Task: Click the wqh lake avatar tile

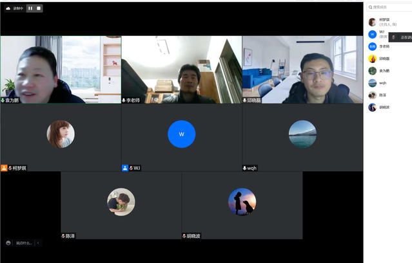Action: point(302,134)
